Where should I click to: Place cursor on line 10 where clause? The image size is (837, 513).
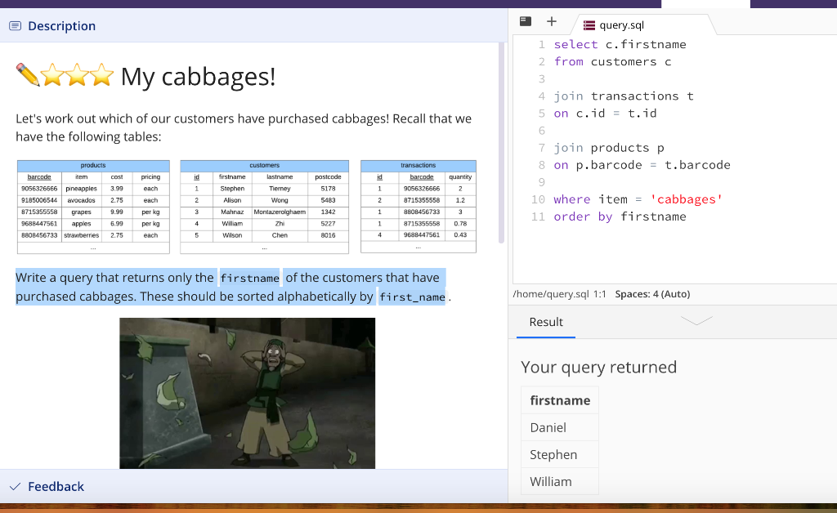point(638,199)
